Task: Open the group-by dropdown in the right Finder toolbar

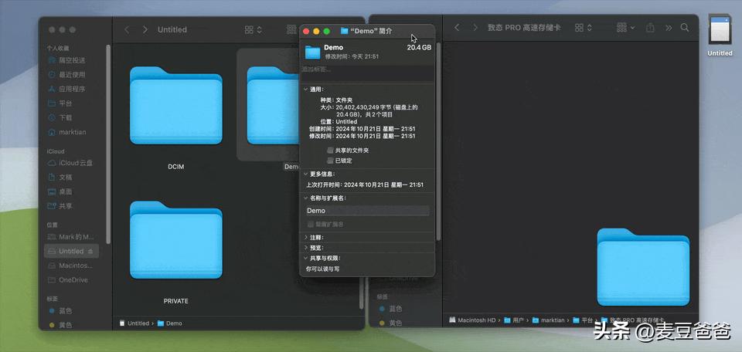Action: tap(625, 28)
